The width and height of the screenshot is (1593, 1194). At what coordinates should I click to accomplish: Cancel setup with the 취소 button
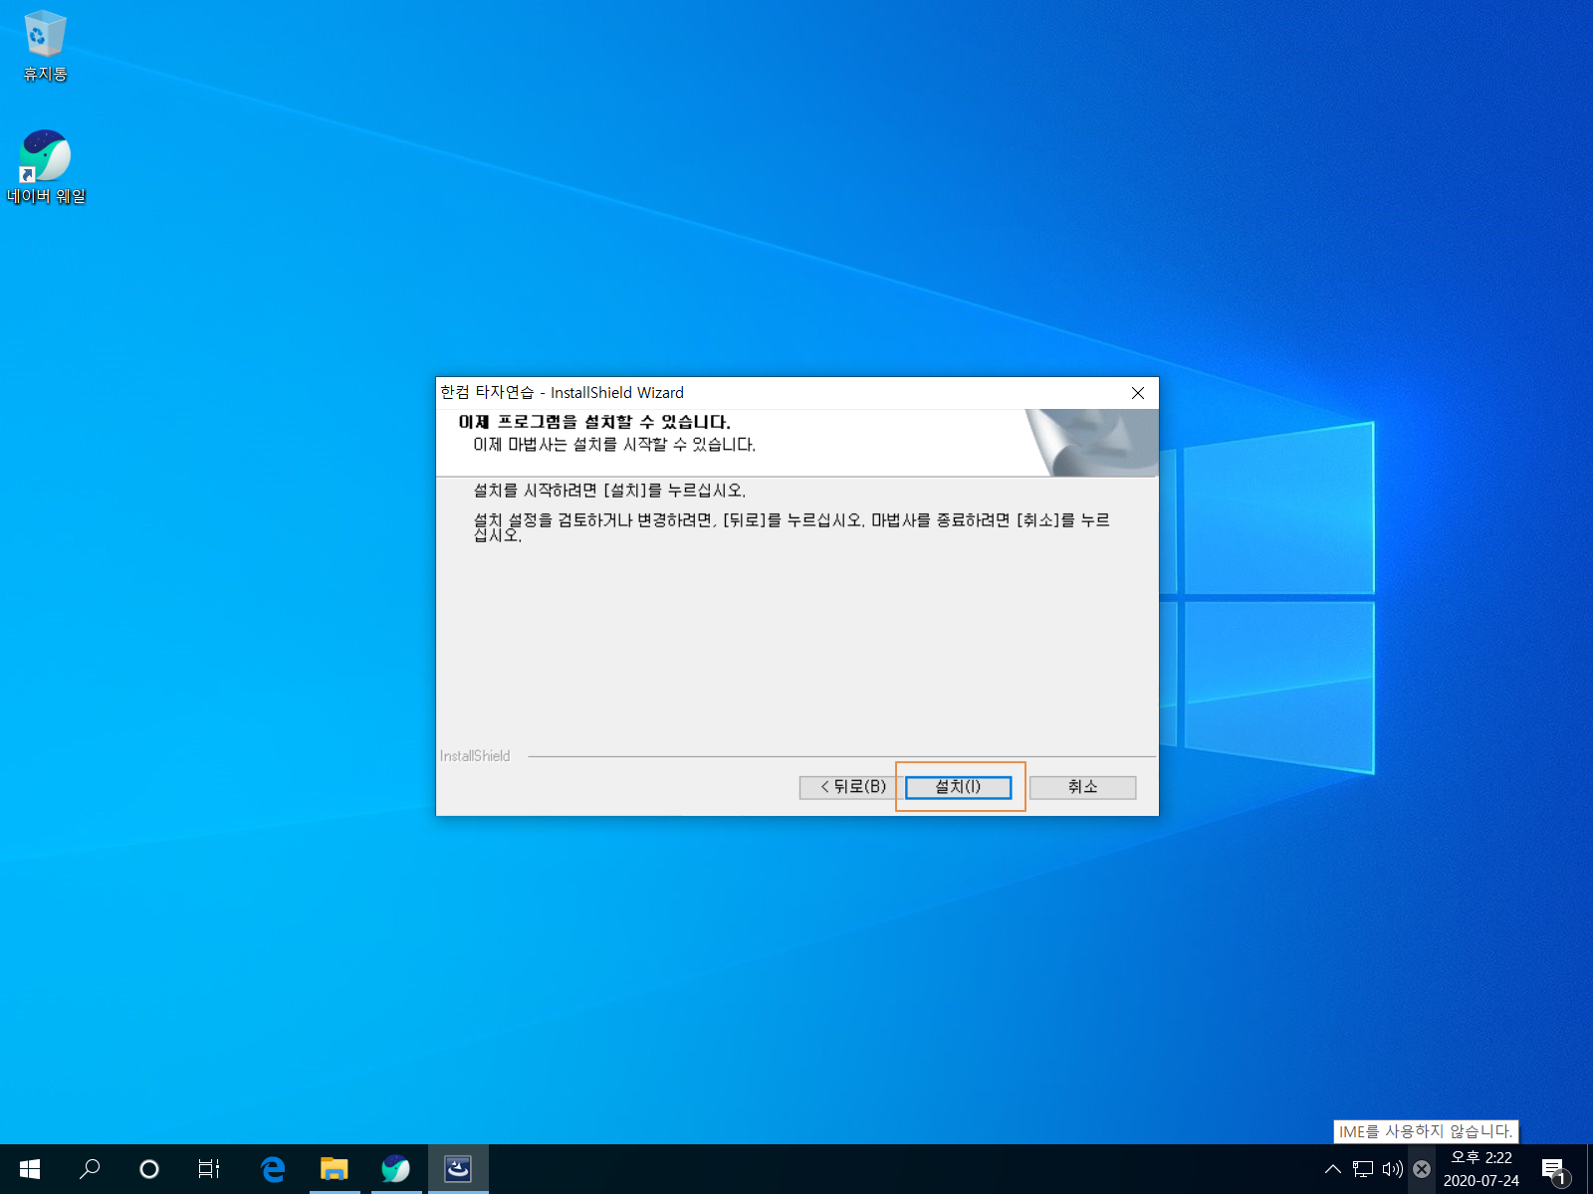(1082, 787)
